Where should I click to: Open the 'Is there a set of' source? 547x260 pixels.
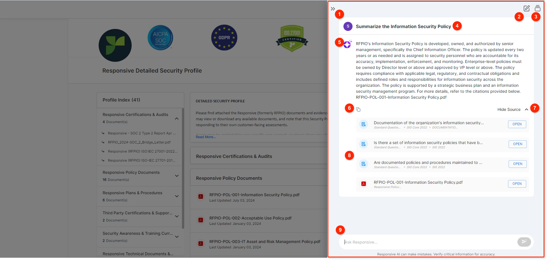[x=517, y=144]
